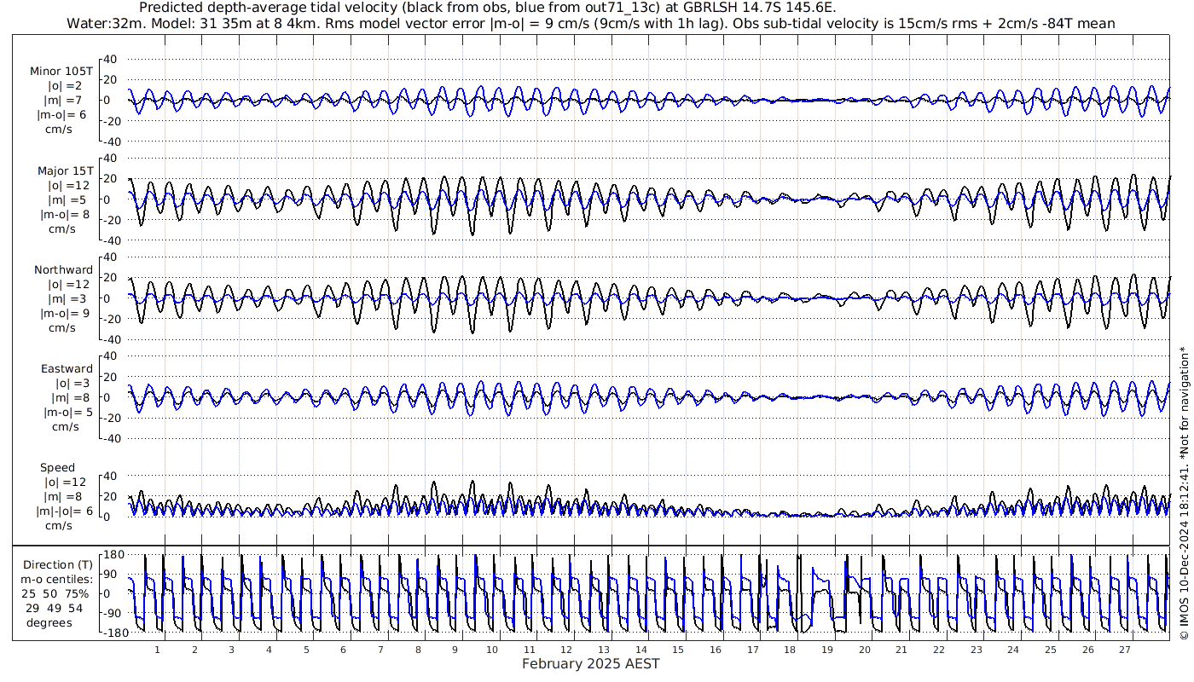Click '|m-o|= 9' under Northward

point(66,313)
